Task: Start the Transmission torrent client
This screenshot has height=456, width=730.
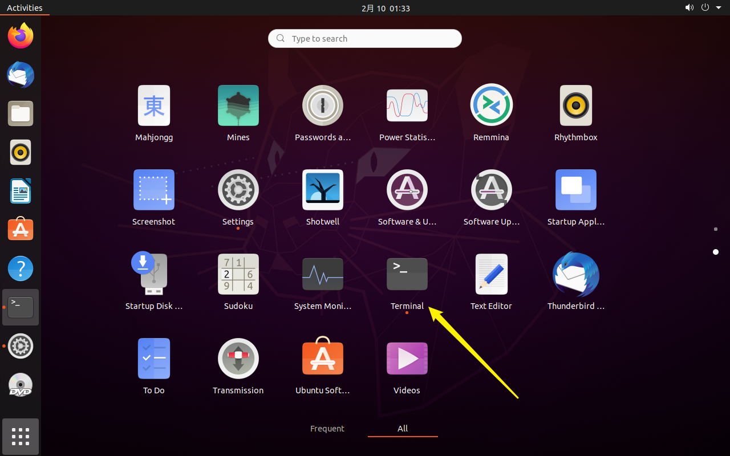Action: [x=238, y=359]
